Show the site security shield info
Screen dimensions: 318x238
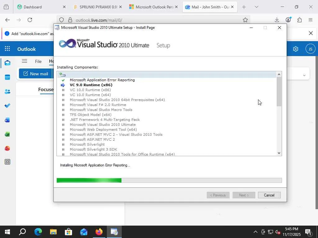click(61, 20)
